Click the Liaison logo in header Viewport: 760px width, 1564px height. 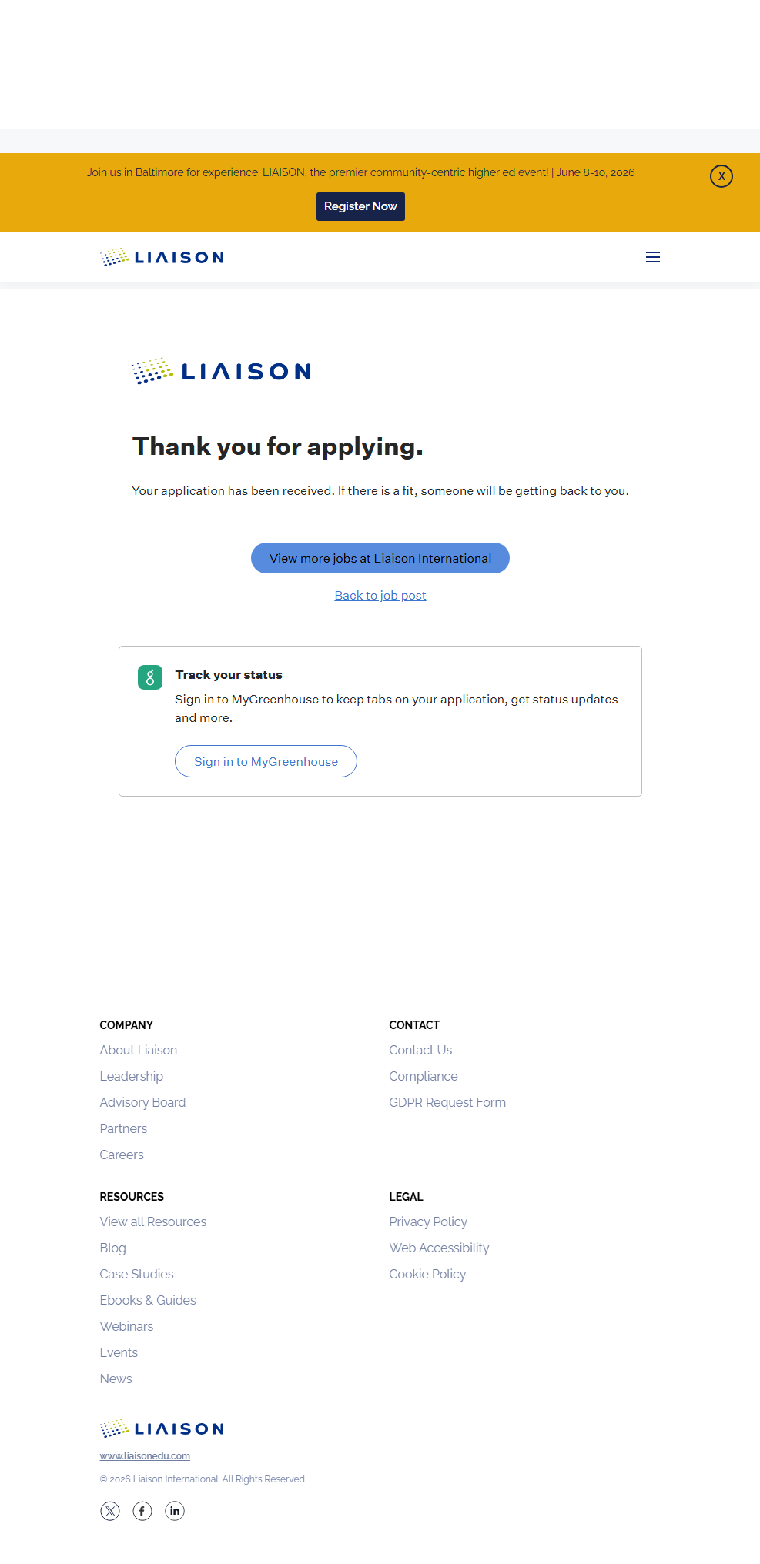(162, 257)
